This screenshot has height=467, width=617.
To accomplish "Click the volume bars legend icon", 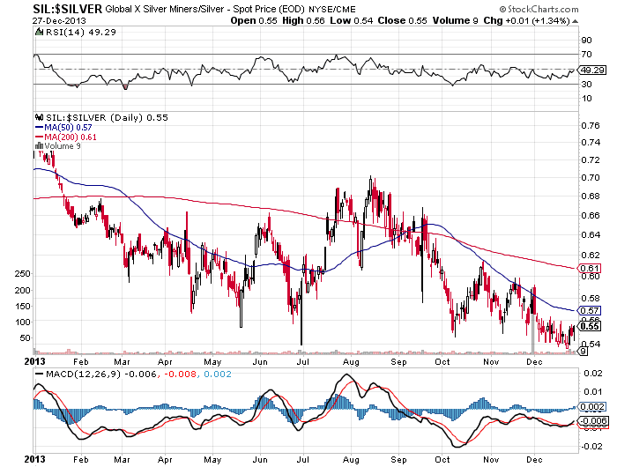I will click(39, 145).
